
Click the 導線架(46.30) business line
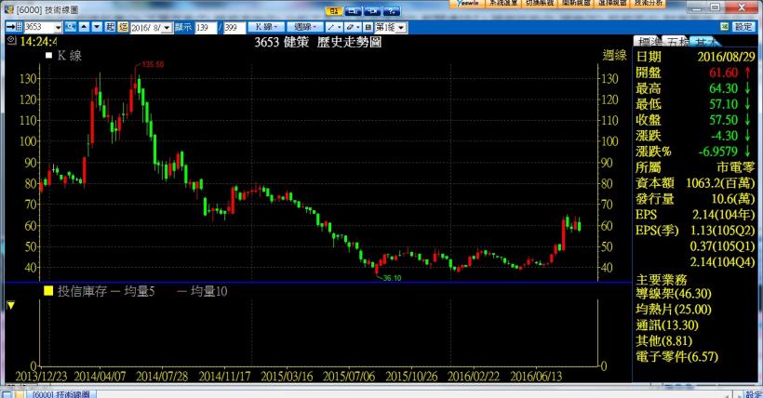pyautogui.click(x=674, y=294)
